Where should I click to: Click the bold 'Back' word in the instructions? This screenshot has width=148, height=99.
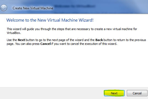coord(99,40)
